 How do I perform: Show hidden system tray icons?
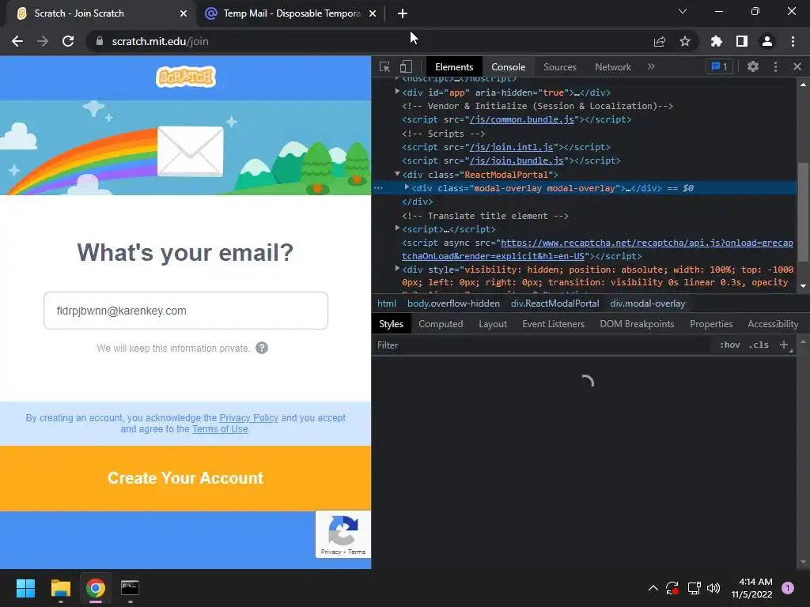[x=653, y=588]
